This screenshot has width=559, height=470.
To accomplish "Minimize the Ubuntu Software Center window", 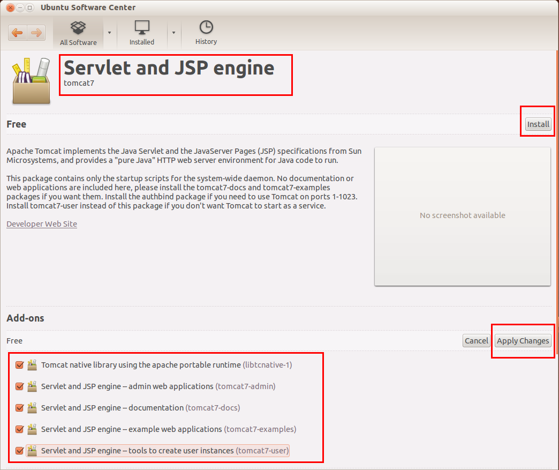I will tap(20, 8).
